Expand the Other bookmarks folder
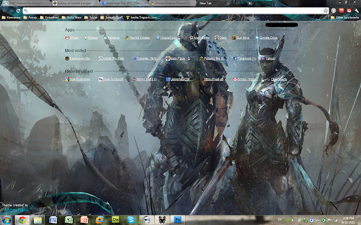 point(345,17)
